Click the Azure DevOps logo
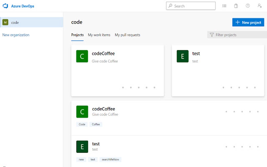 5,6
